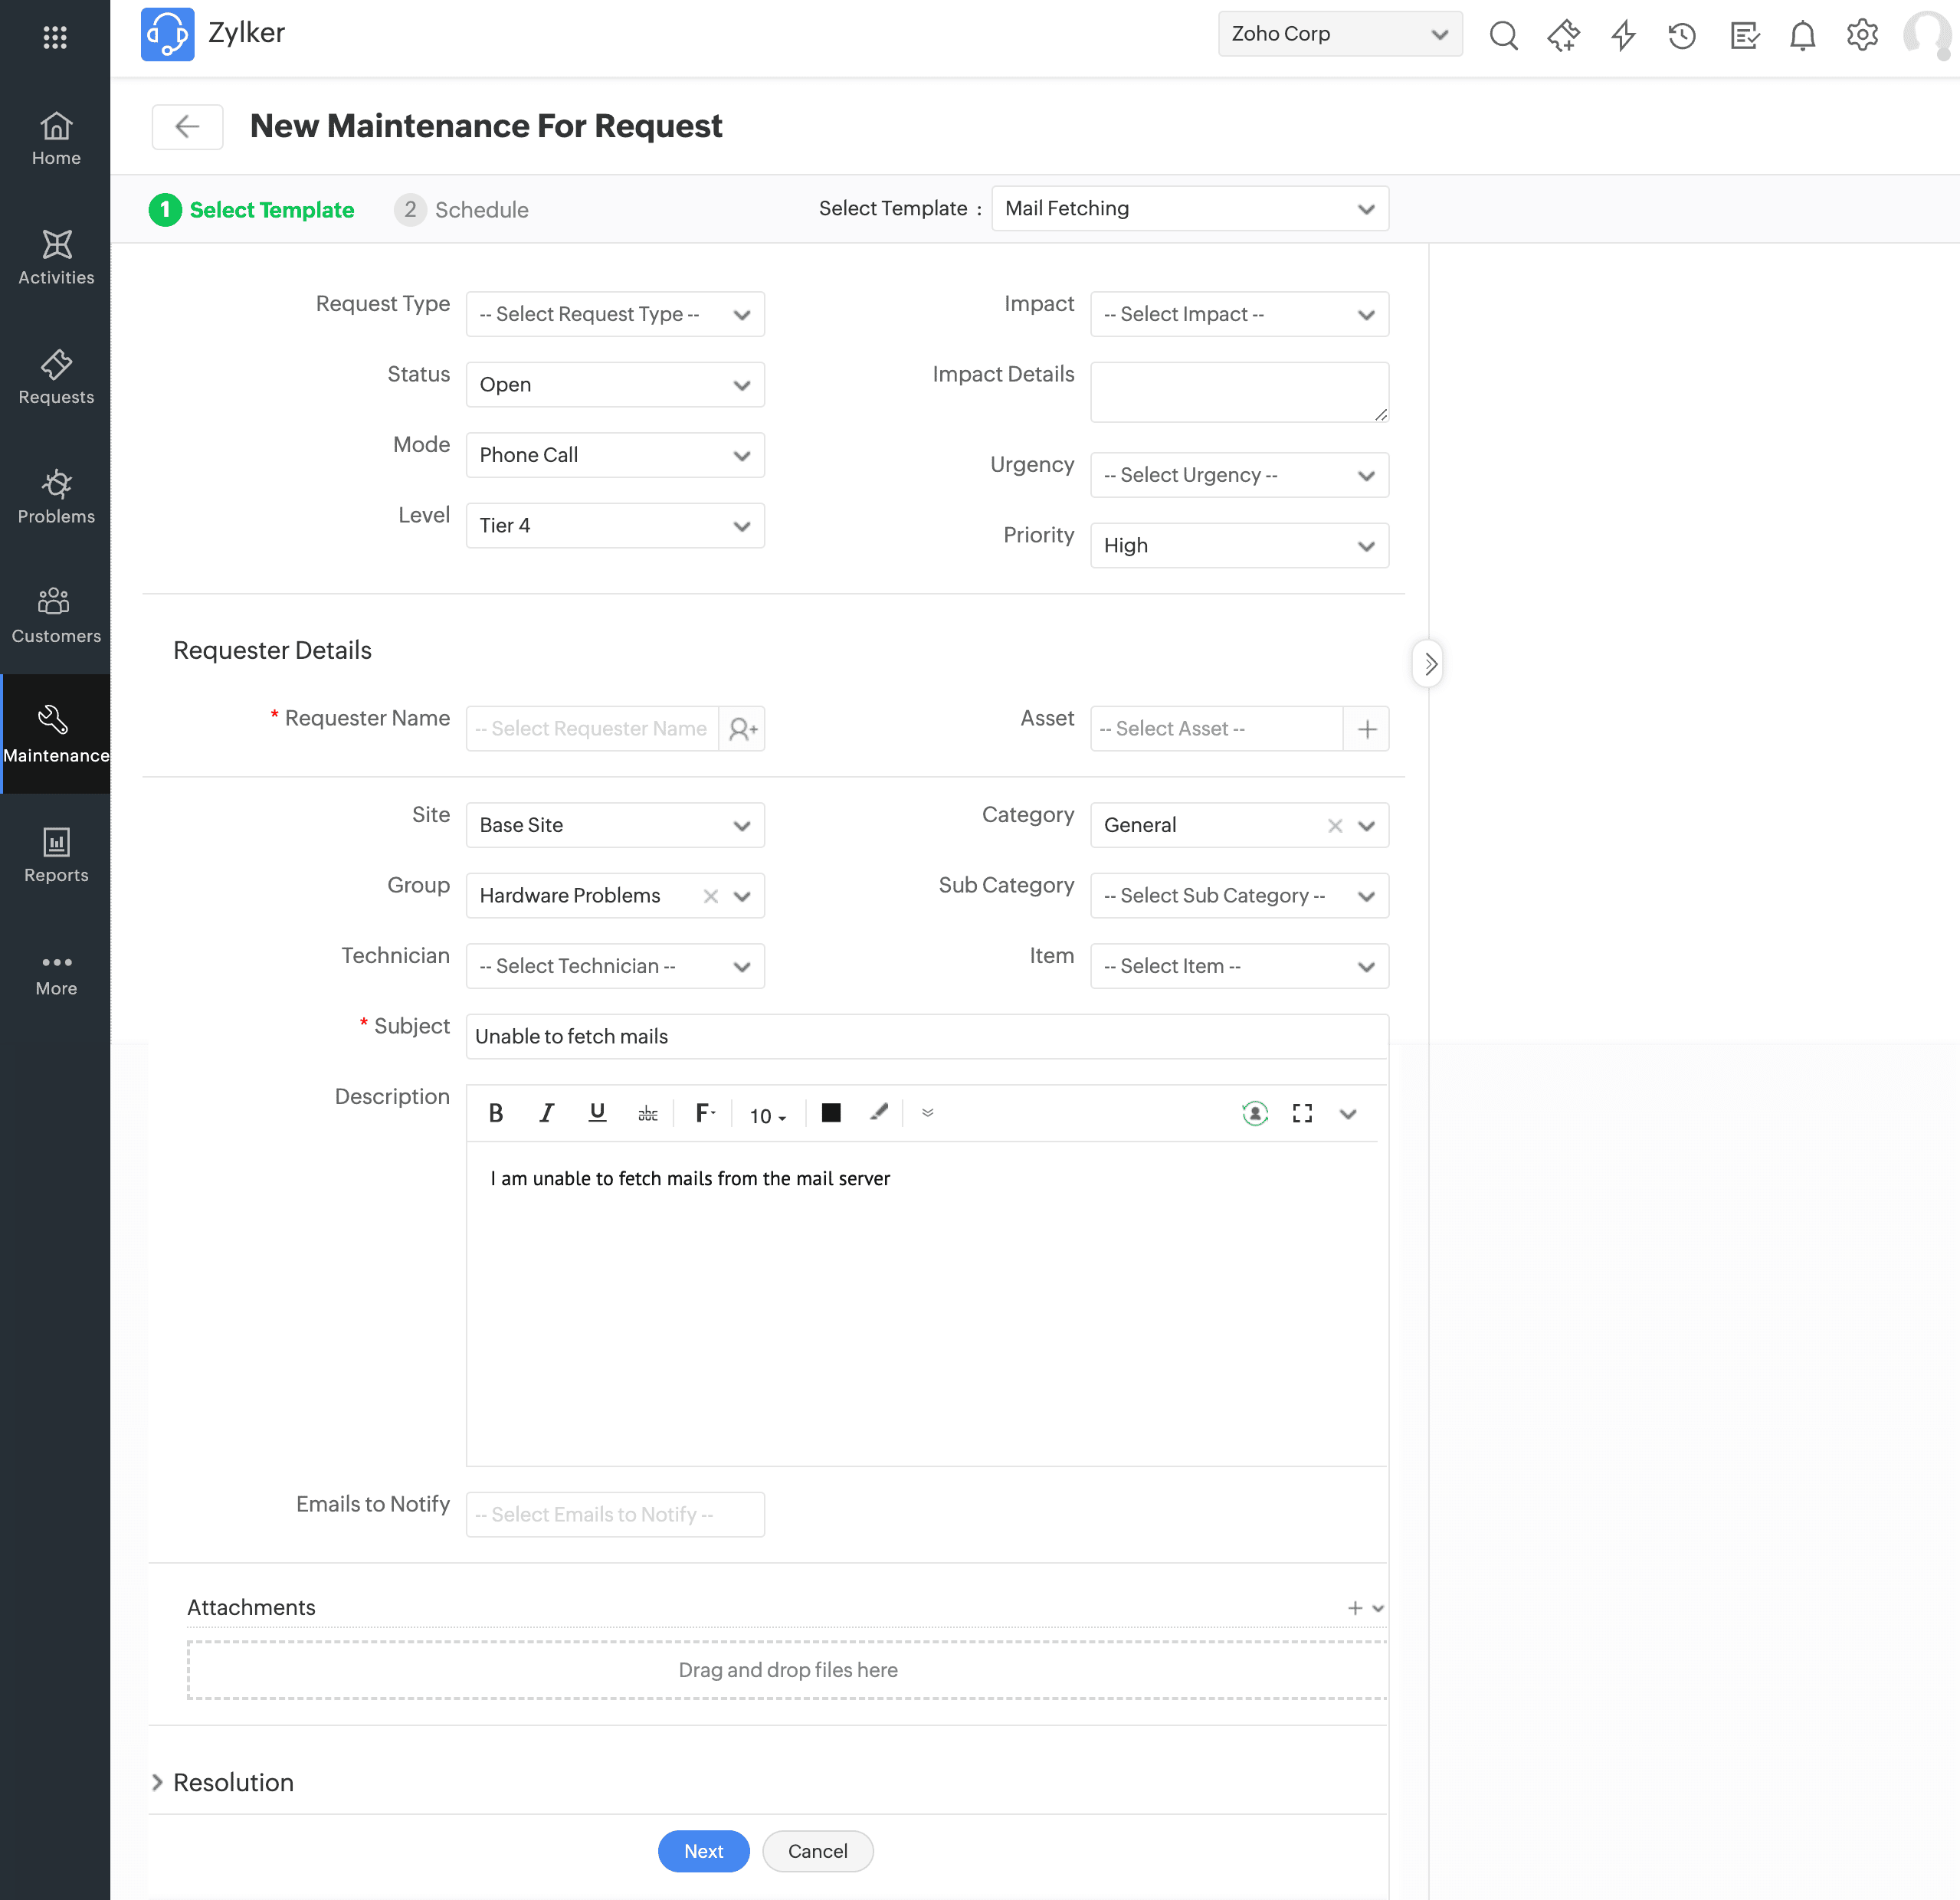Toggle strikethrough formatting in description
Viewport: 1960px width, 1900px height.
[x=647, y=1113]
